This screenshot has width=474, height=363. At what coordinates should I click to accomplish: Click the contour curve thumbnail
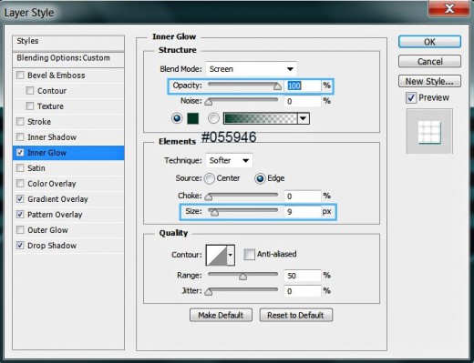[x=217, y=255]
